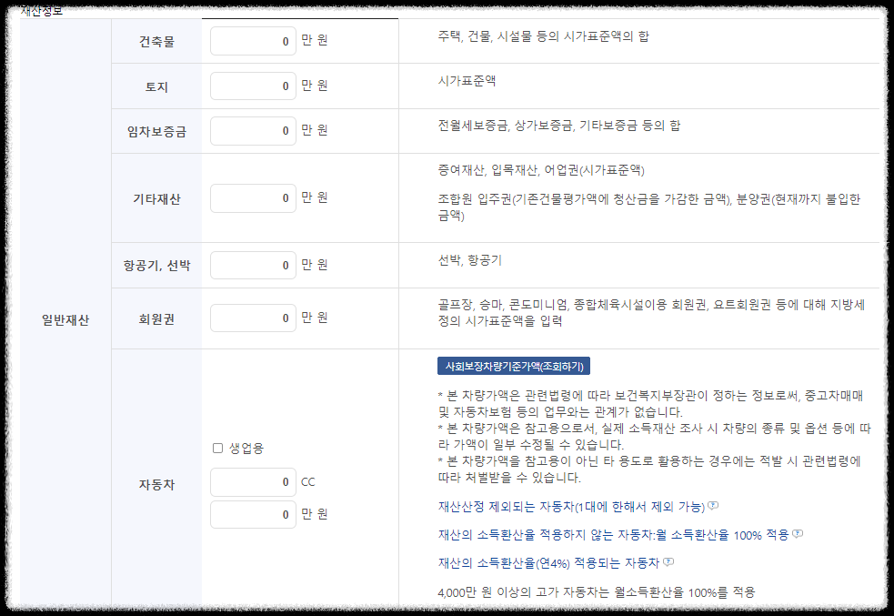Open the tooltip icon after 월 소득환산율 100% 적용
The width and height of the screenshot is (894, 616).
[799, 535]
